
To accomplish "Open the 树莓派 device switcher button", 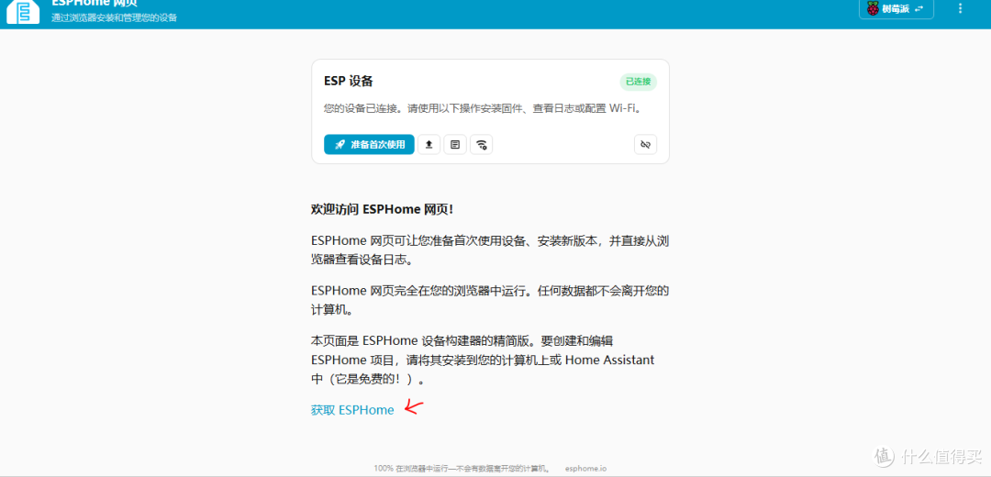I will (x=896, y=9).
